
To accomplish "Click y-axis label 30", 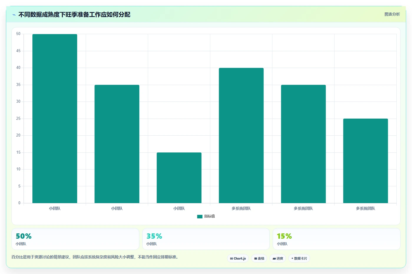I will tap(19, 102).
